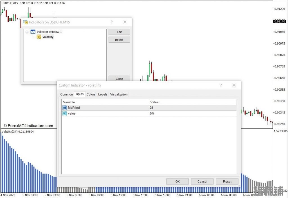Click the 5 Nov 12:00 time axis label
The height and width of the screenshot is (198, 288).
pyautogui.click(x=118, y=195)
